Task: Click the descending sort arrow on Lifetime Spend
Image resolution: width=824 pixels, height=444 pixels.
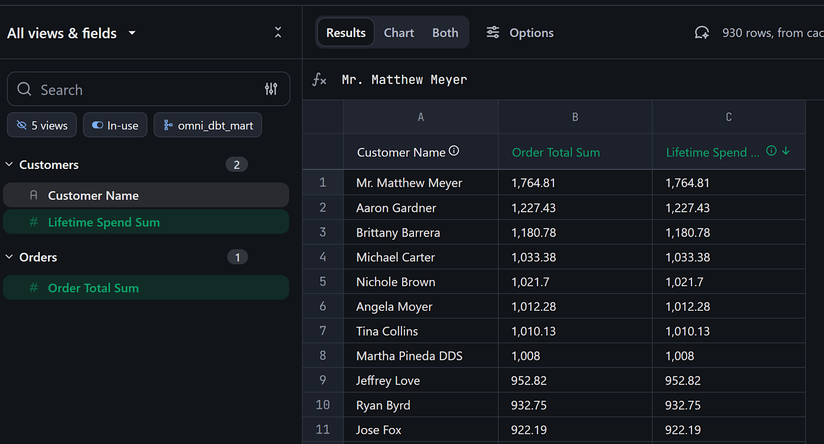Action: pos(786,151)
